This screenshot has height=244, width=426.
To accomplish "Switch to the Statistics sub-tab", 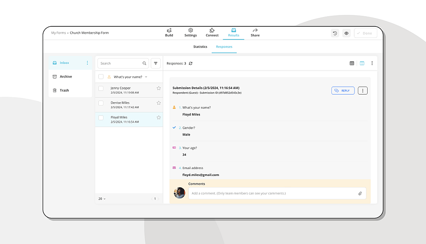I will (200, 47).
